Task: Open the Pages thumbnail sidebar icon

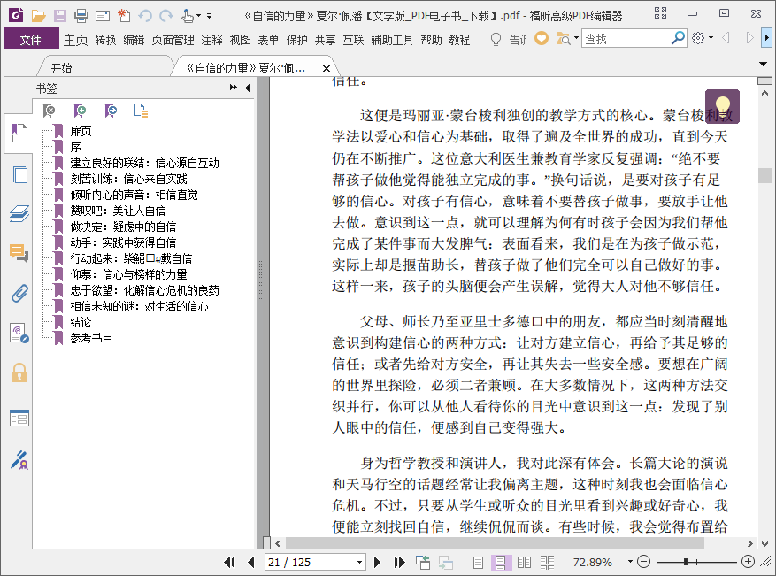Action: pos(19,173)
